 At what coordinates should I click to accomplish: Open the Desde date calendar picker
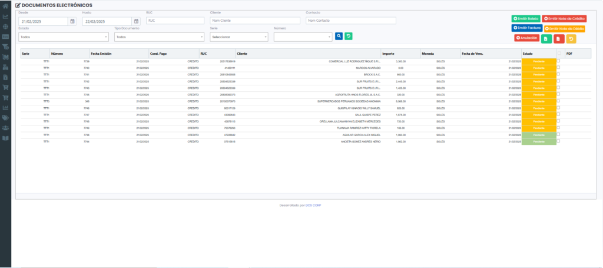tap(72, 21)
